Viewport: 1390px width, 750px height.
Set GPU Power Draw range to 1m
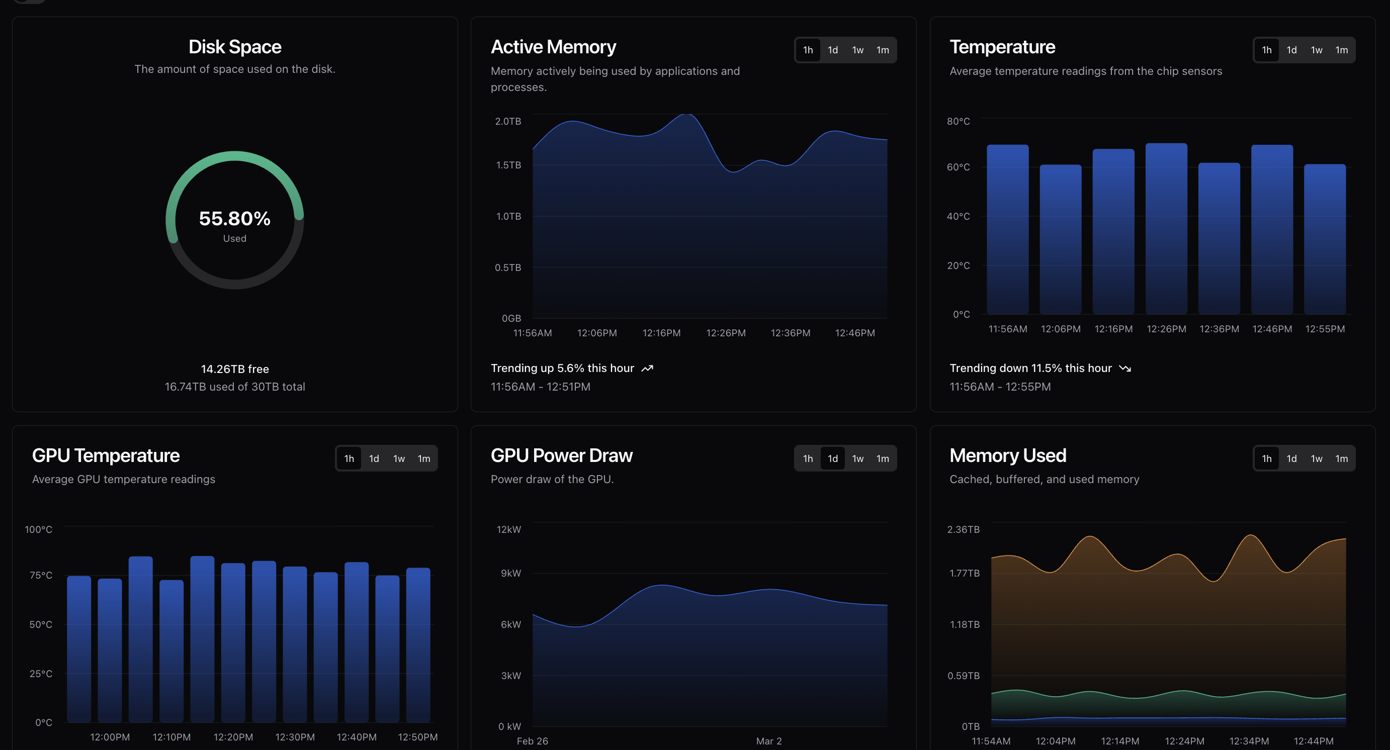[x=882, y=459]
